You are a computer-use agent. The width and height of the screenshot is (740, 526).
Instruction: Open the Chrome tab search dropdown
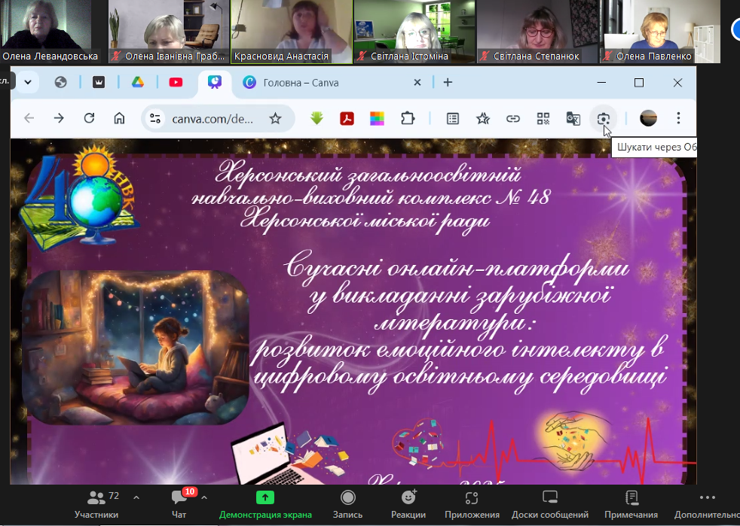(28, 83)
